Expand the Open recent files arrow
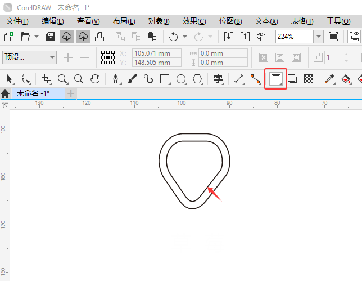The image size is (362, 281). pos(37,37)
